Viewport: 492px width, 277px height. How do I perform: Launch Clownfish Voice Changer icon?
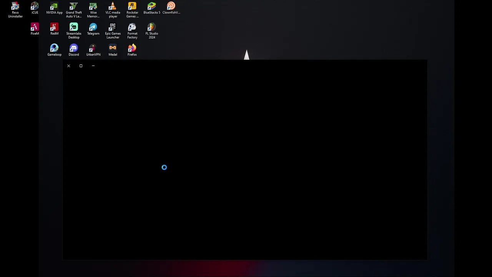[x=171, y=8]
